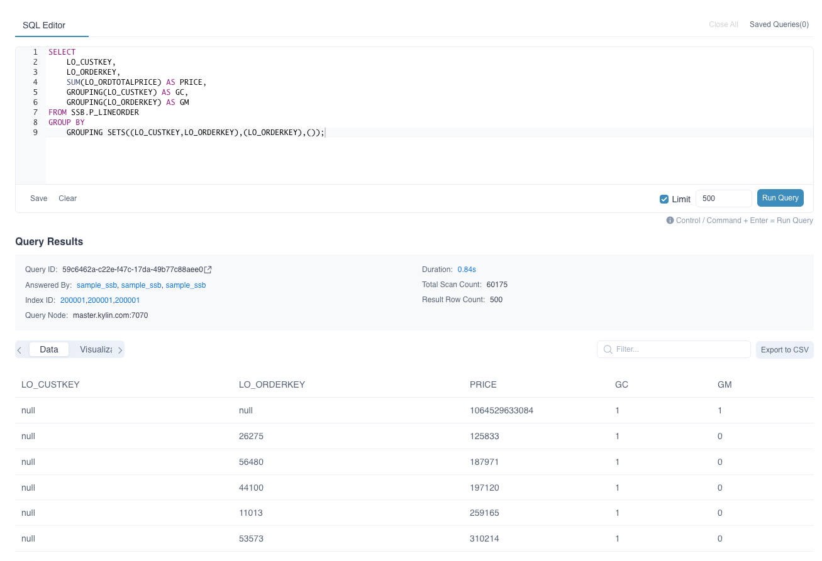Export results to CSV
This screenshot has width=822, height=561.
[x=784, y=350]
